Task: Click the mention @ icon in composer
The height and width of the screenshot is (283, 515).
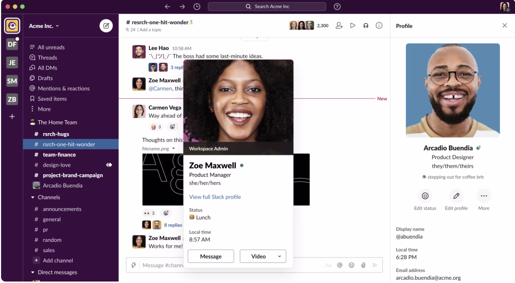Action: [x=340, y=265]
